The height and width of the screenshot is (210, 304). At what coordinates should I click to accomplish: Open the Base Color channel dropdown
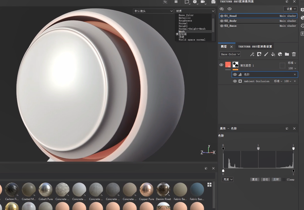230,54
